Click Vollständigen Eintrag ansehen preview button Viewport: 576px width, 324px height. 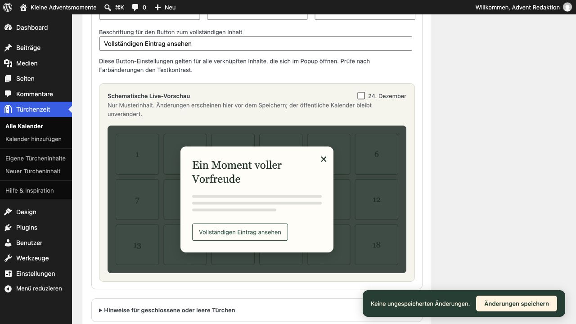[x=240, y=232]
